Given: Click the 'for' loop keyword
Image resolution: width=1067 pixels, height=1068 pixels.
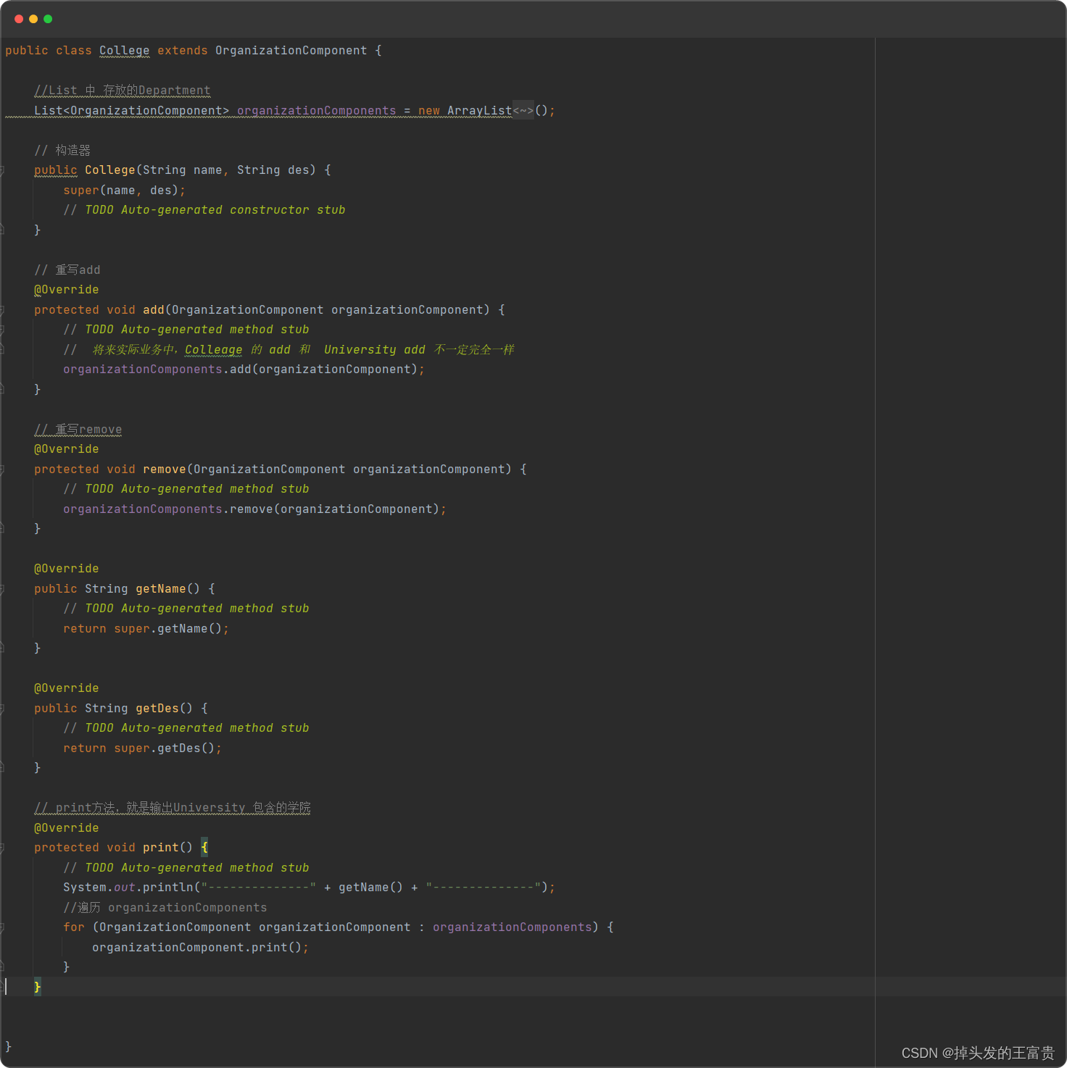Looking at the screenshot, I should tap(74, 927).
